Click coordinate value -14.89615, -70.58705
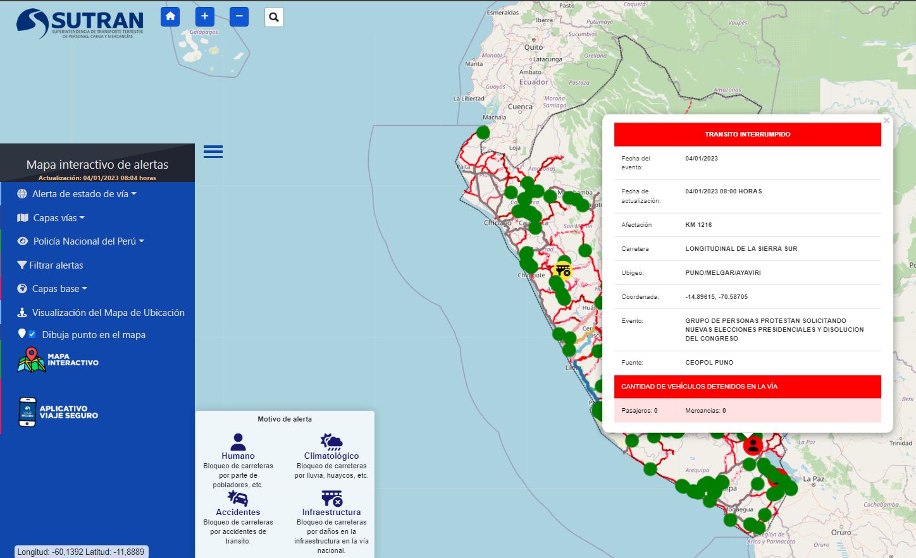The height and width of the screenshot is (558, 916). [x=716, y=297]
